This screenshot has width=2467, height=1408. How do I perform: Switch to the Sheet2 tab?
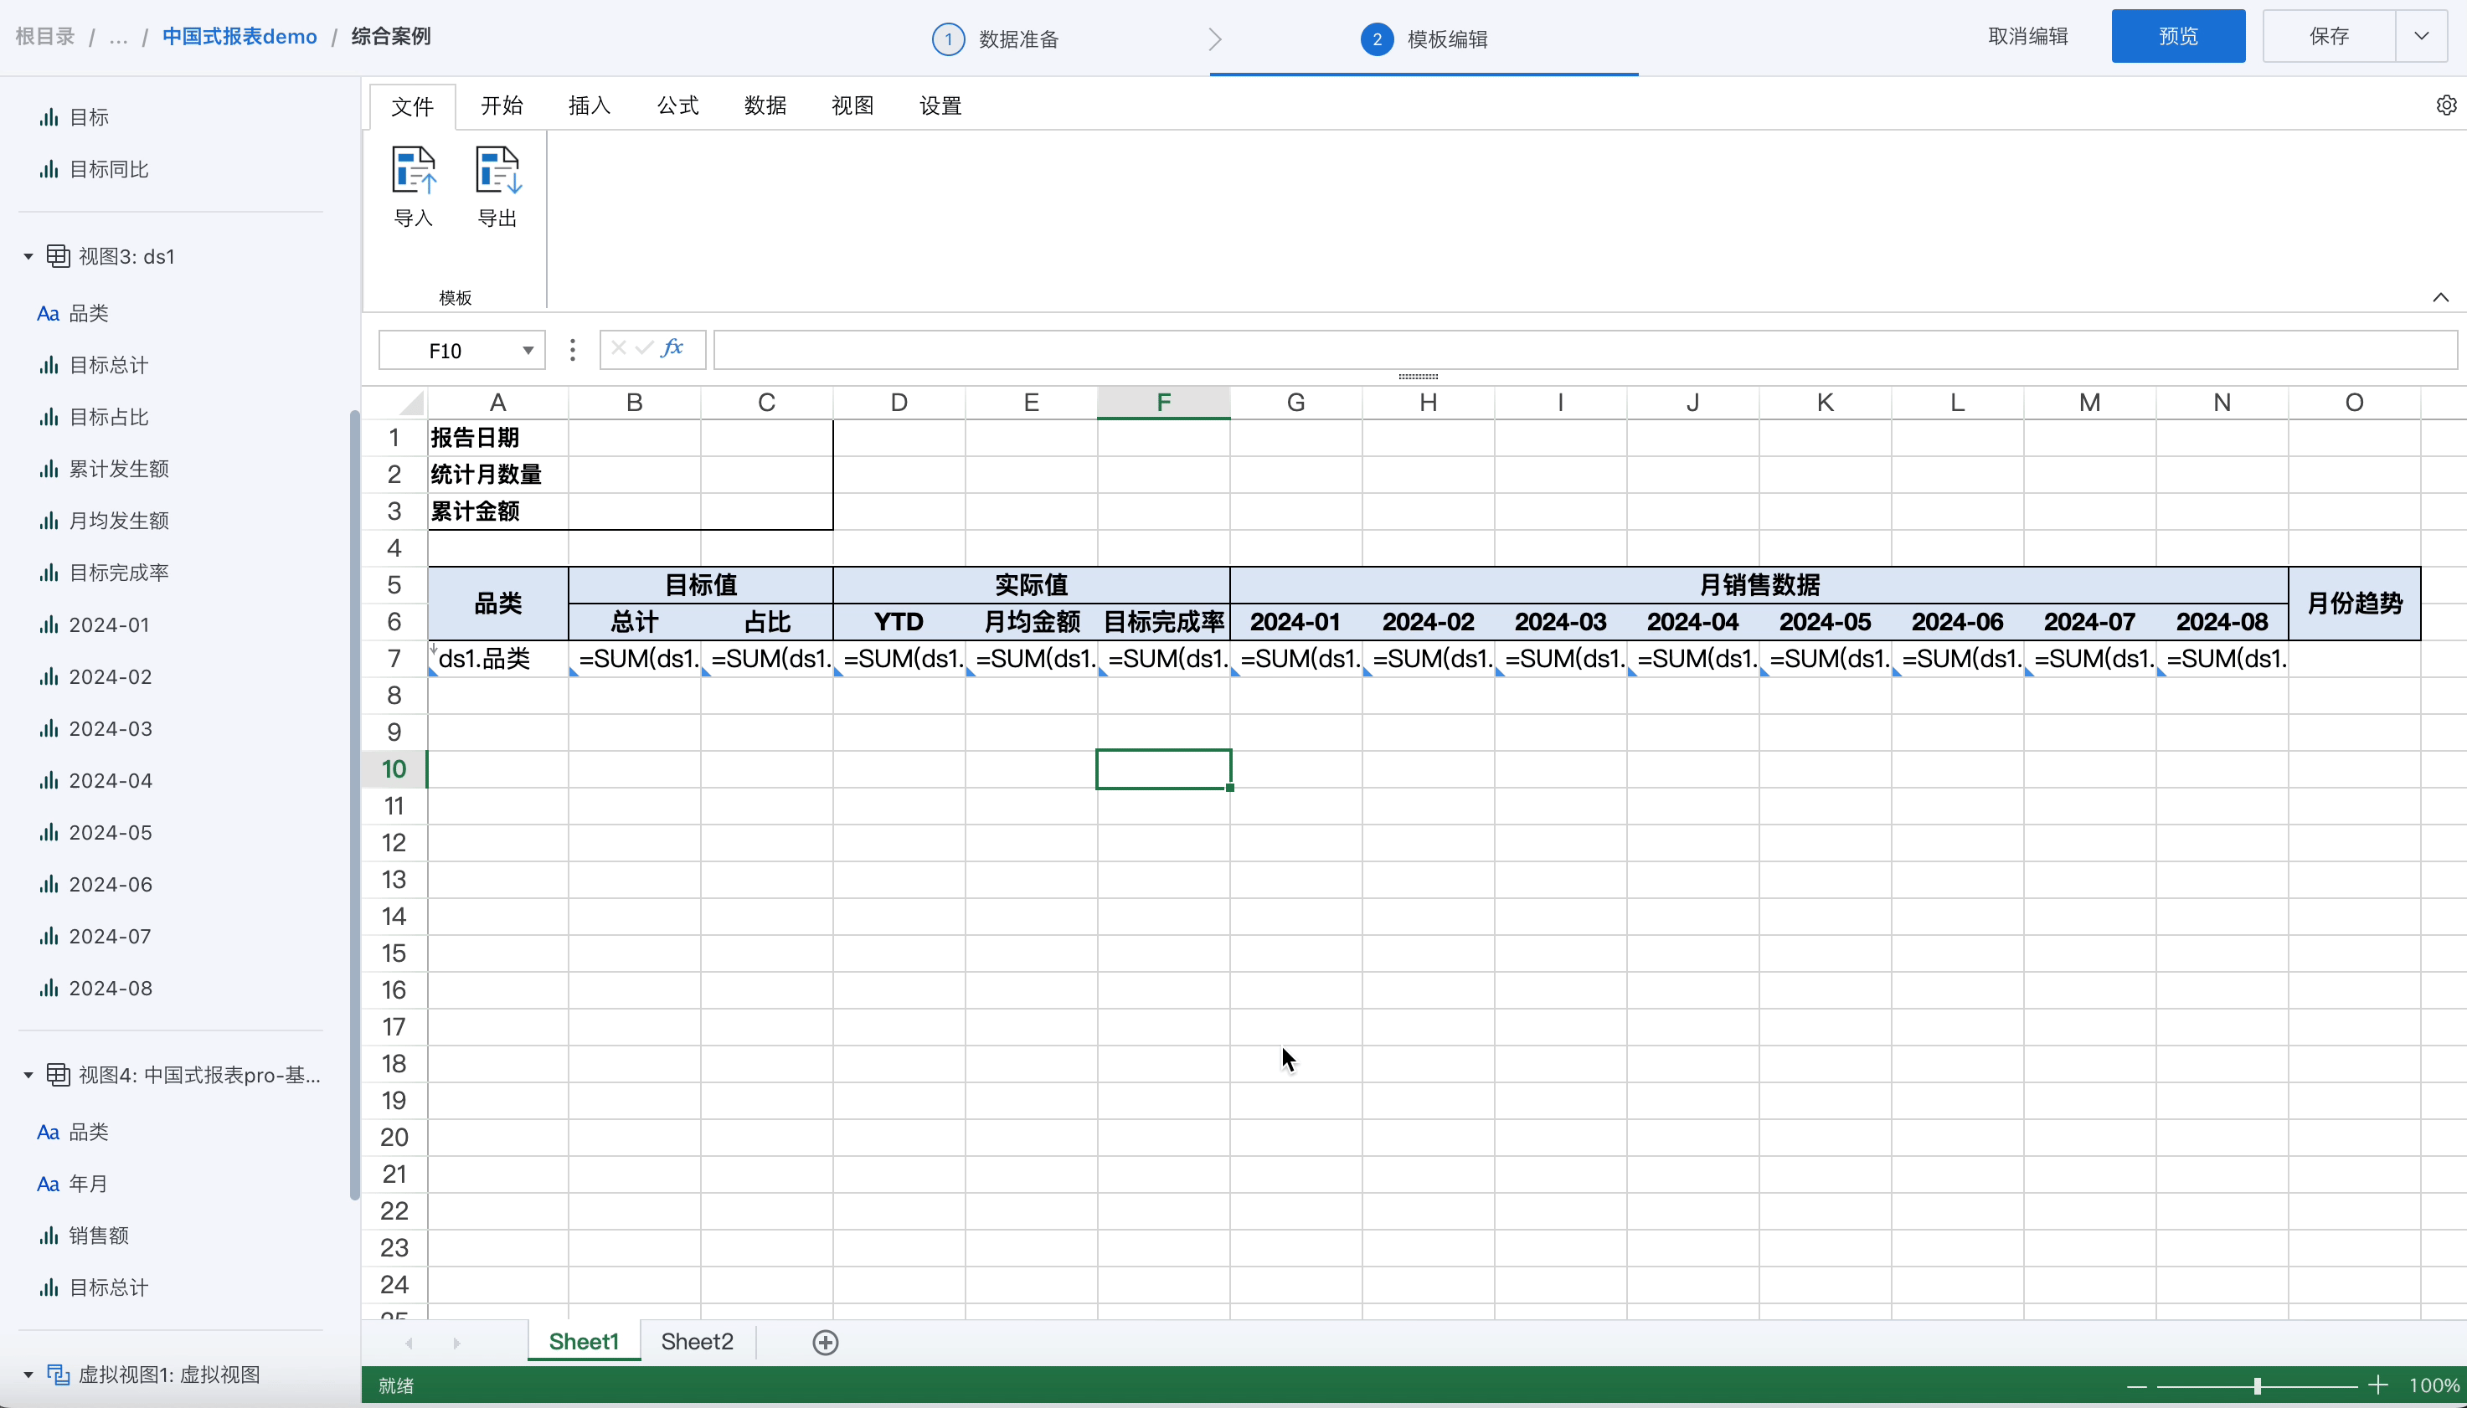[x=698, y=1342]
